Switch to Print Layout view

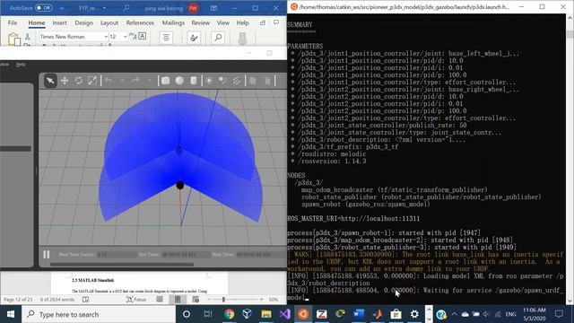tap(178, 300)
